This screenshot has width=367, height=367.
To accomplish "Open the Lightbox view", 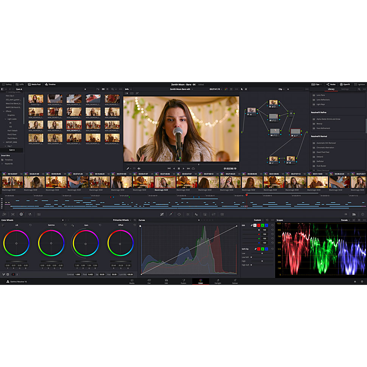I will click(x=359, y=84).
